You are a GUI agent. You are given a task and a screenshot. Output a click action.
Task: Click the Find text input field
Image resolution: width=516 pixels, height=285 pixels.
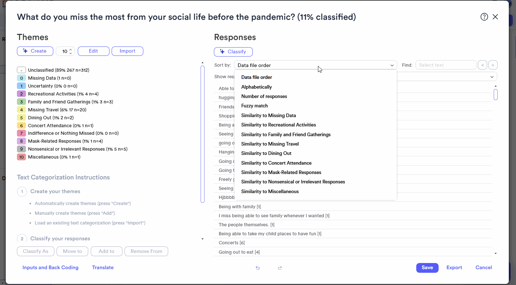click(x=446, y=65)
